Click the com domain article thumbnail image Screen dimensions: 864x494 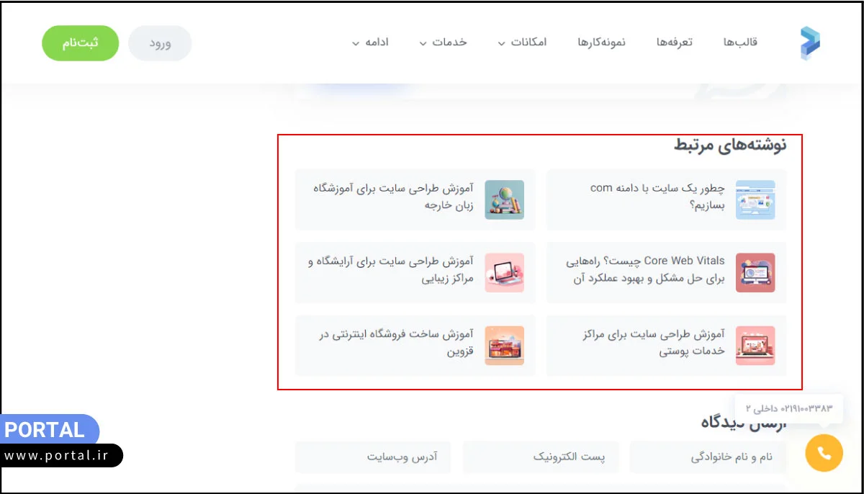pyautogui.click(x=756, y=200)
